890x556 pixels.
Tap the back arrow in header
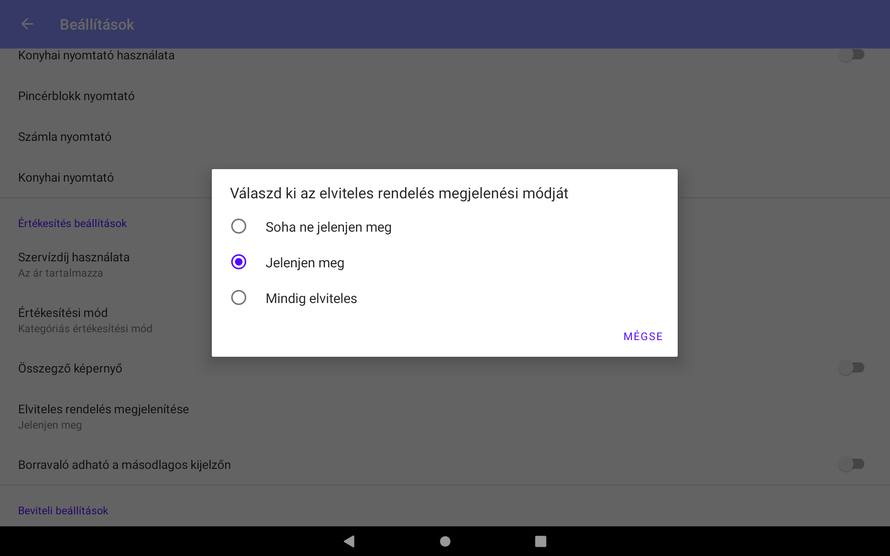point(27,24)
